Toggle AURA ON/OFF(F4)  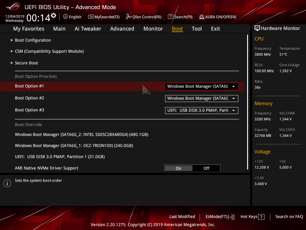[x=218, y=17]
